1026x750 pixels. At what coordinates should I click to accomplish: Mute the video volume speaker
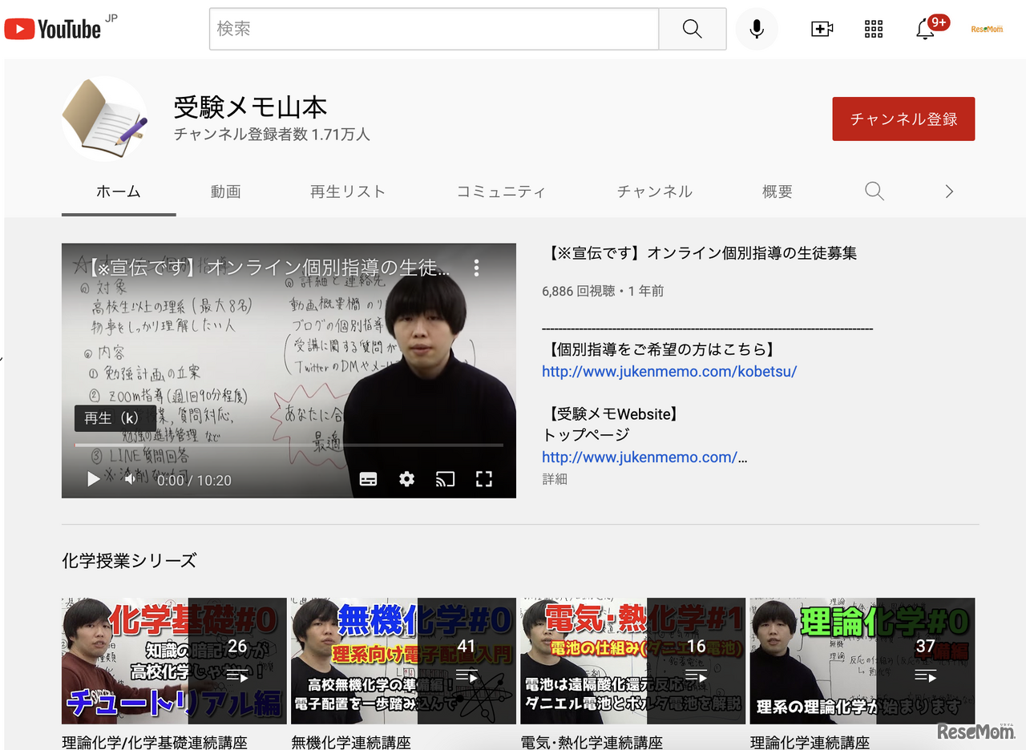pyautogui.click(x=130, y=480)
